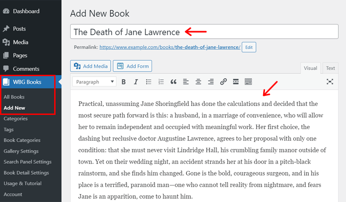Click the Add Media button
This screenshot has height=202, width=346.
click(x=91, y=66)
